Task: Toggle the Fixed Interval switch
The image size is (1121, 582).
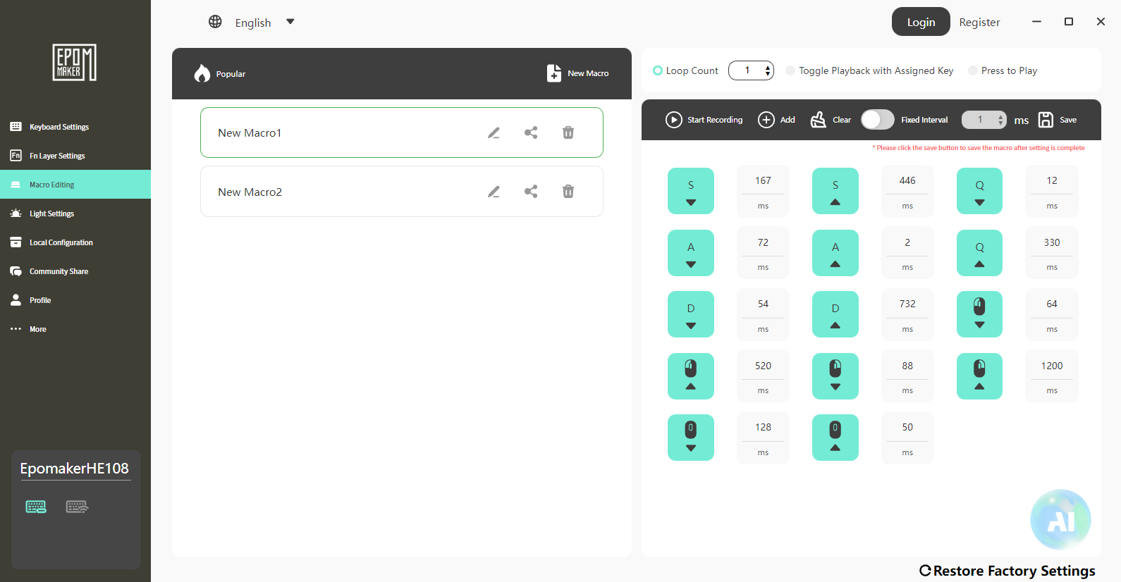Action: coord(878,120)
